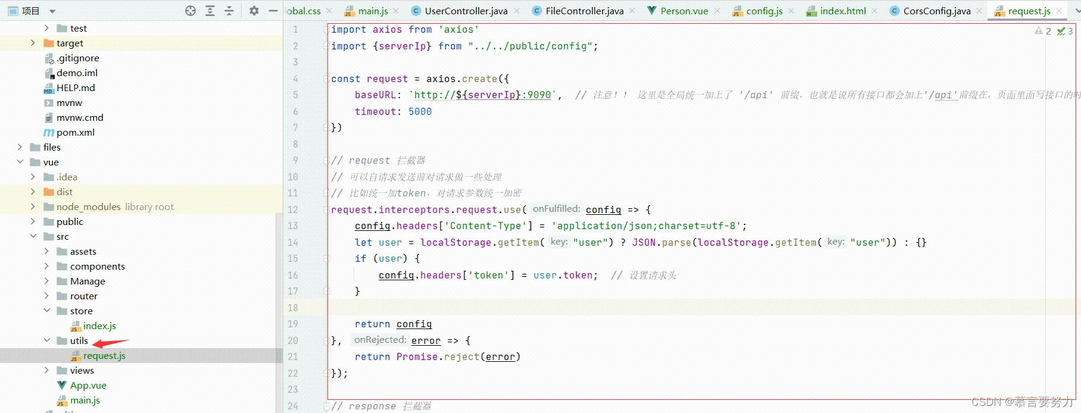Expand the router folder
Viewport: 1081px width, 413px height.
pos(46,296)
